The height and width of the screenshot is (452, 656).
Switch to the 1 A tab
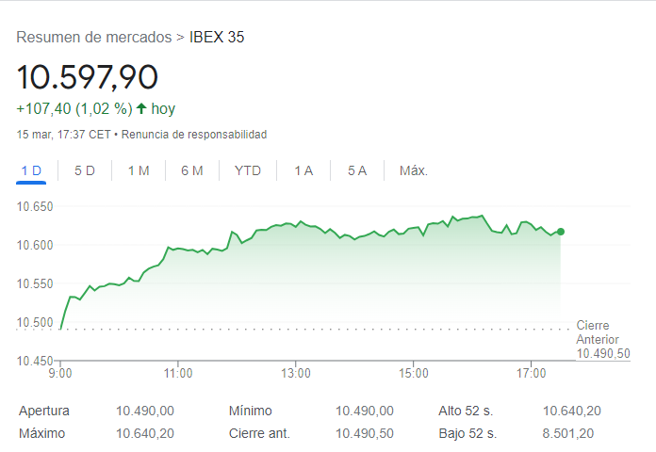tap(303, 170)
